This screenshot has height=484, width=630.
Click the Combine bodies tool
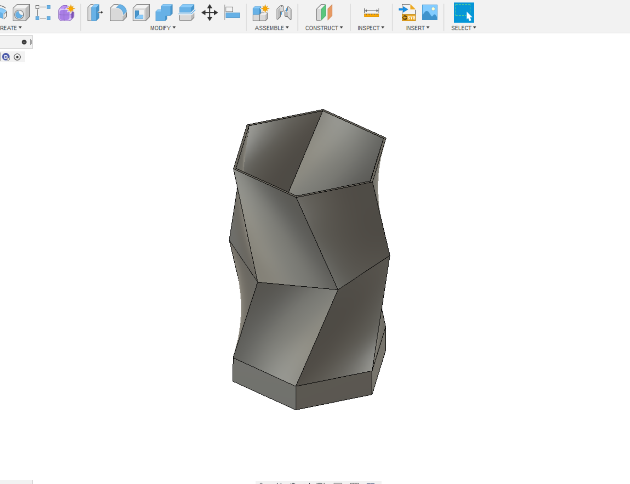[164, 13]
